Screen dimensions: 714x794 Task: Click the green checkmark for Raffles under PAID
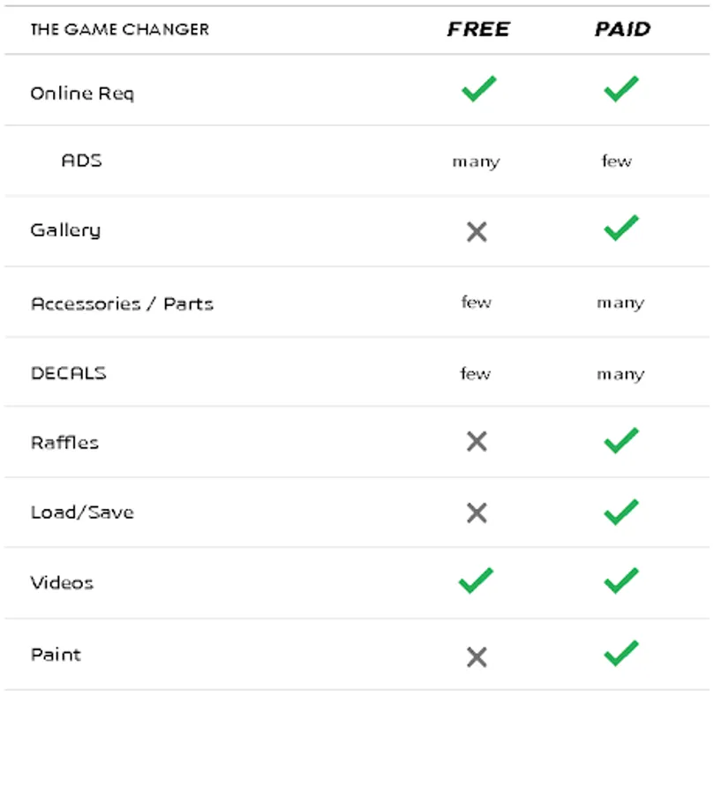pos(620,440)
